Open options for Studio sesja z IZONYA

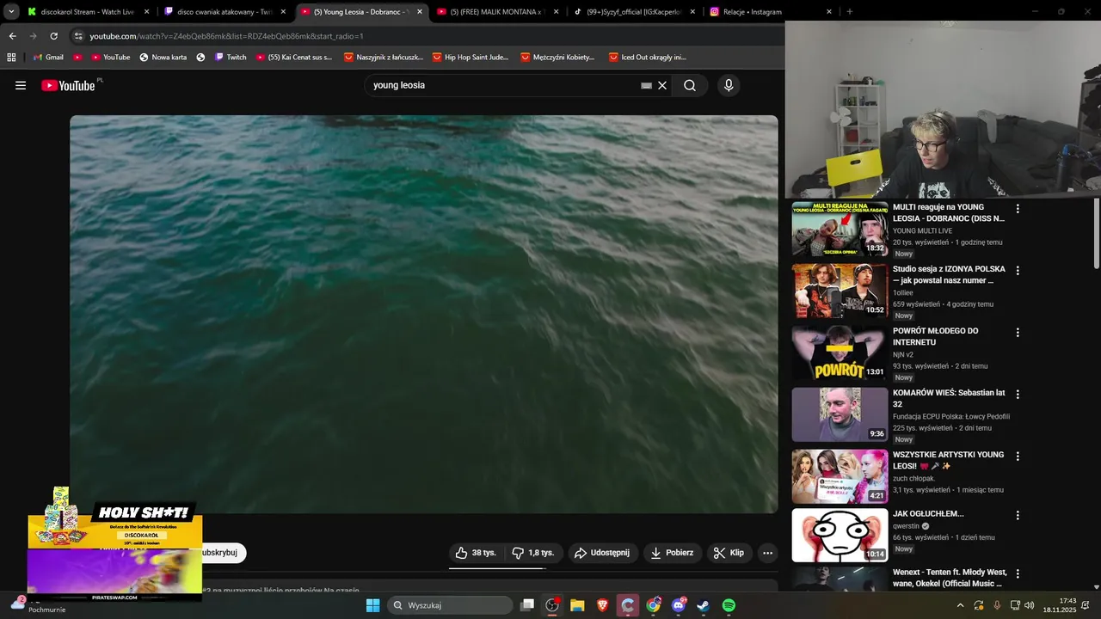coord(1018,271)
